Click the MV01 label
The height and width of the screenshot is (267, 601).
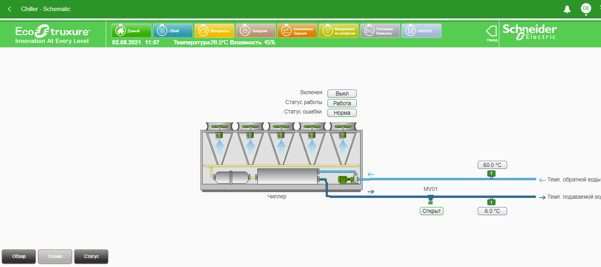[431, 189]
